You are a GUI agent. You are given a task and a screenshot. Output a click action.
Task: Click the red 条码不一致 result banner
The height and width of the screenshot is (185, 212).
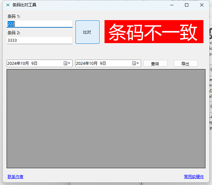tap(154, 32)
